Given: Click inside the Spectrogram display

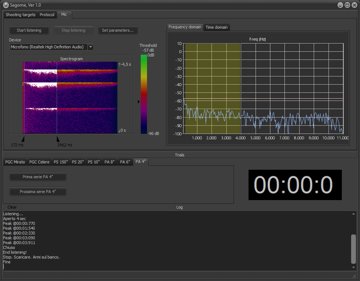Looking at the screenshot, I should (x=70, y=97).
